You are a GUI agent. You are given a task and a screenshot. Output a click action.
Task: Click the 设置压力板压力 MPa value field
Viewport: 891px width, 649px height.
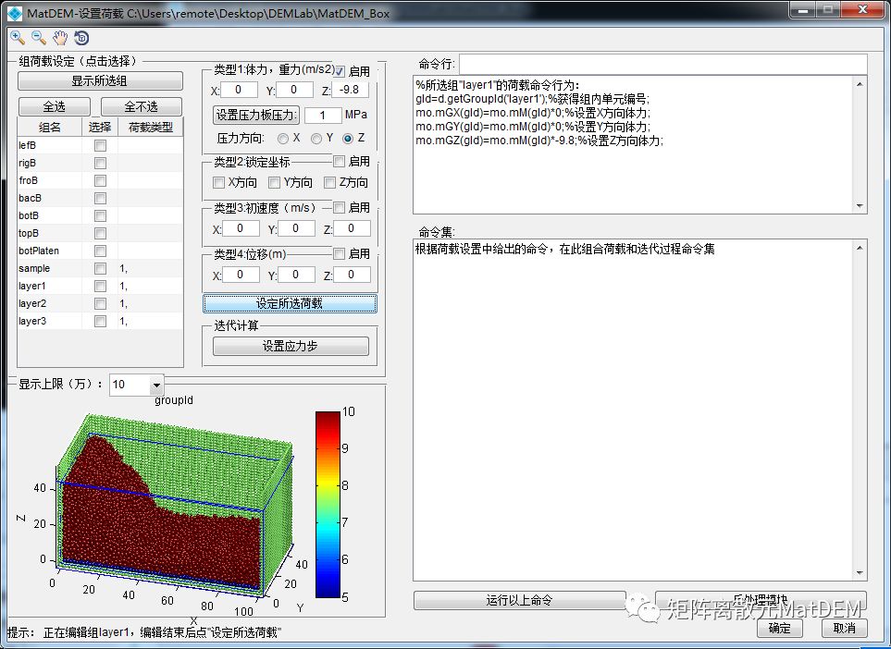tap(323, 116)
